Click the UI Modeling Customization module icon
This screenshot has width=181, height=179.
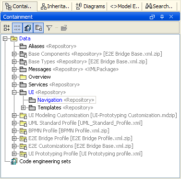pos(23,116)
